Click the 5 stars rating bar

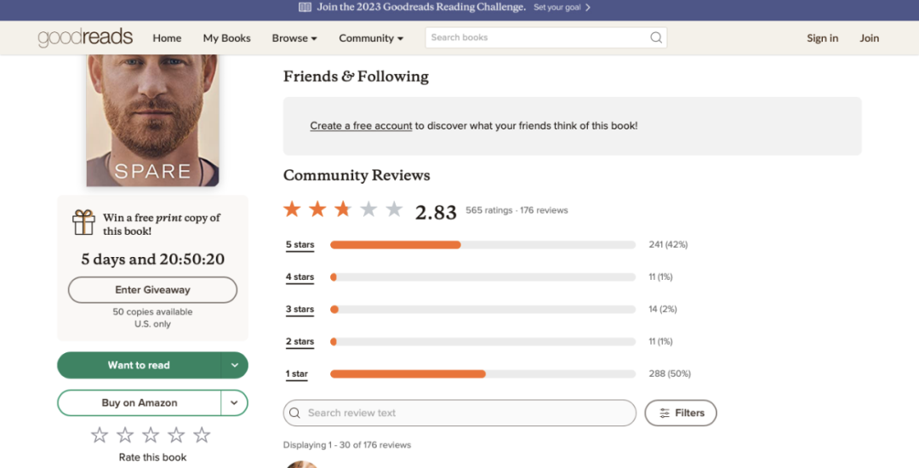[x=483, y=245]
